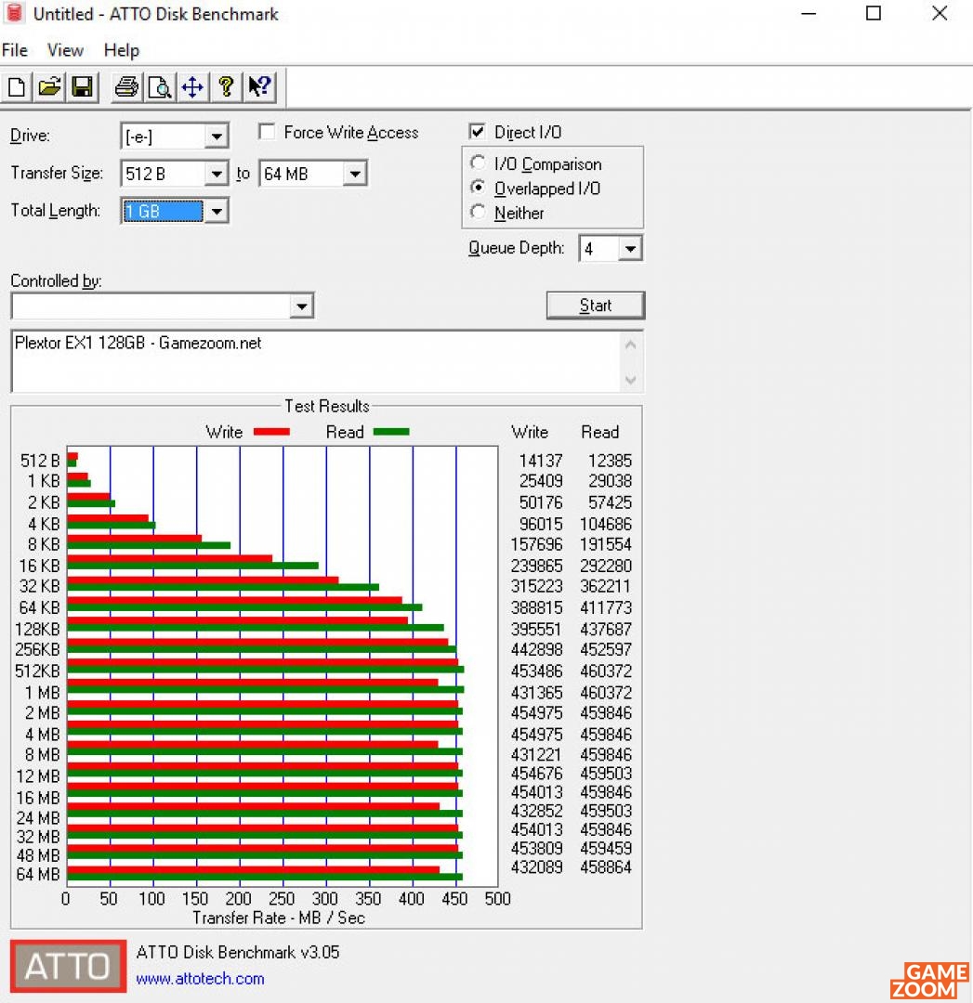Open About with the question mark icon
Image resolution: width=973 pixels, height=1003 pixels.
[225, 86]
